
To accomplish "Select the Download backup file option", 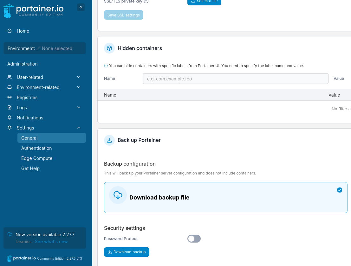I will [225, 197].
